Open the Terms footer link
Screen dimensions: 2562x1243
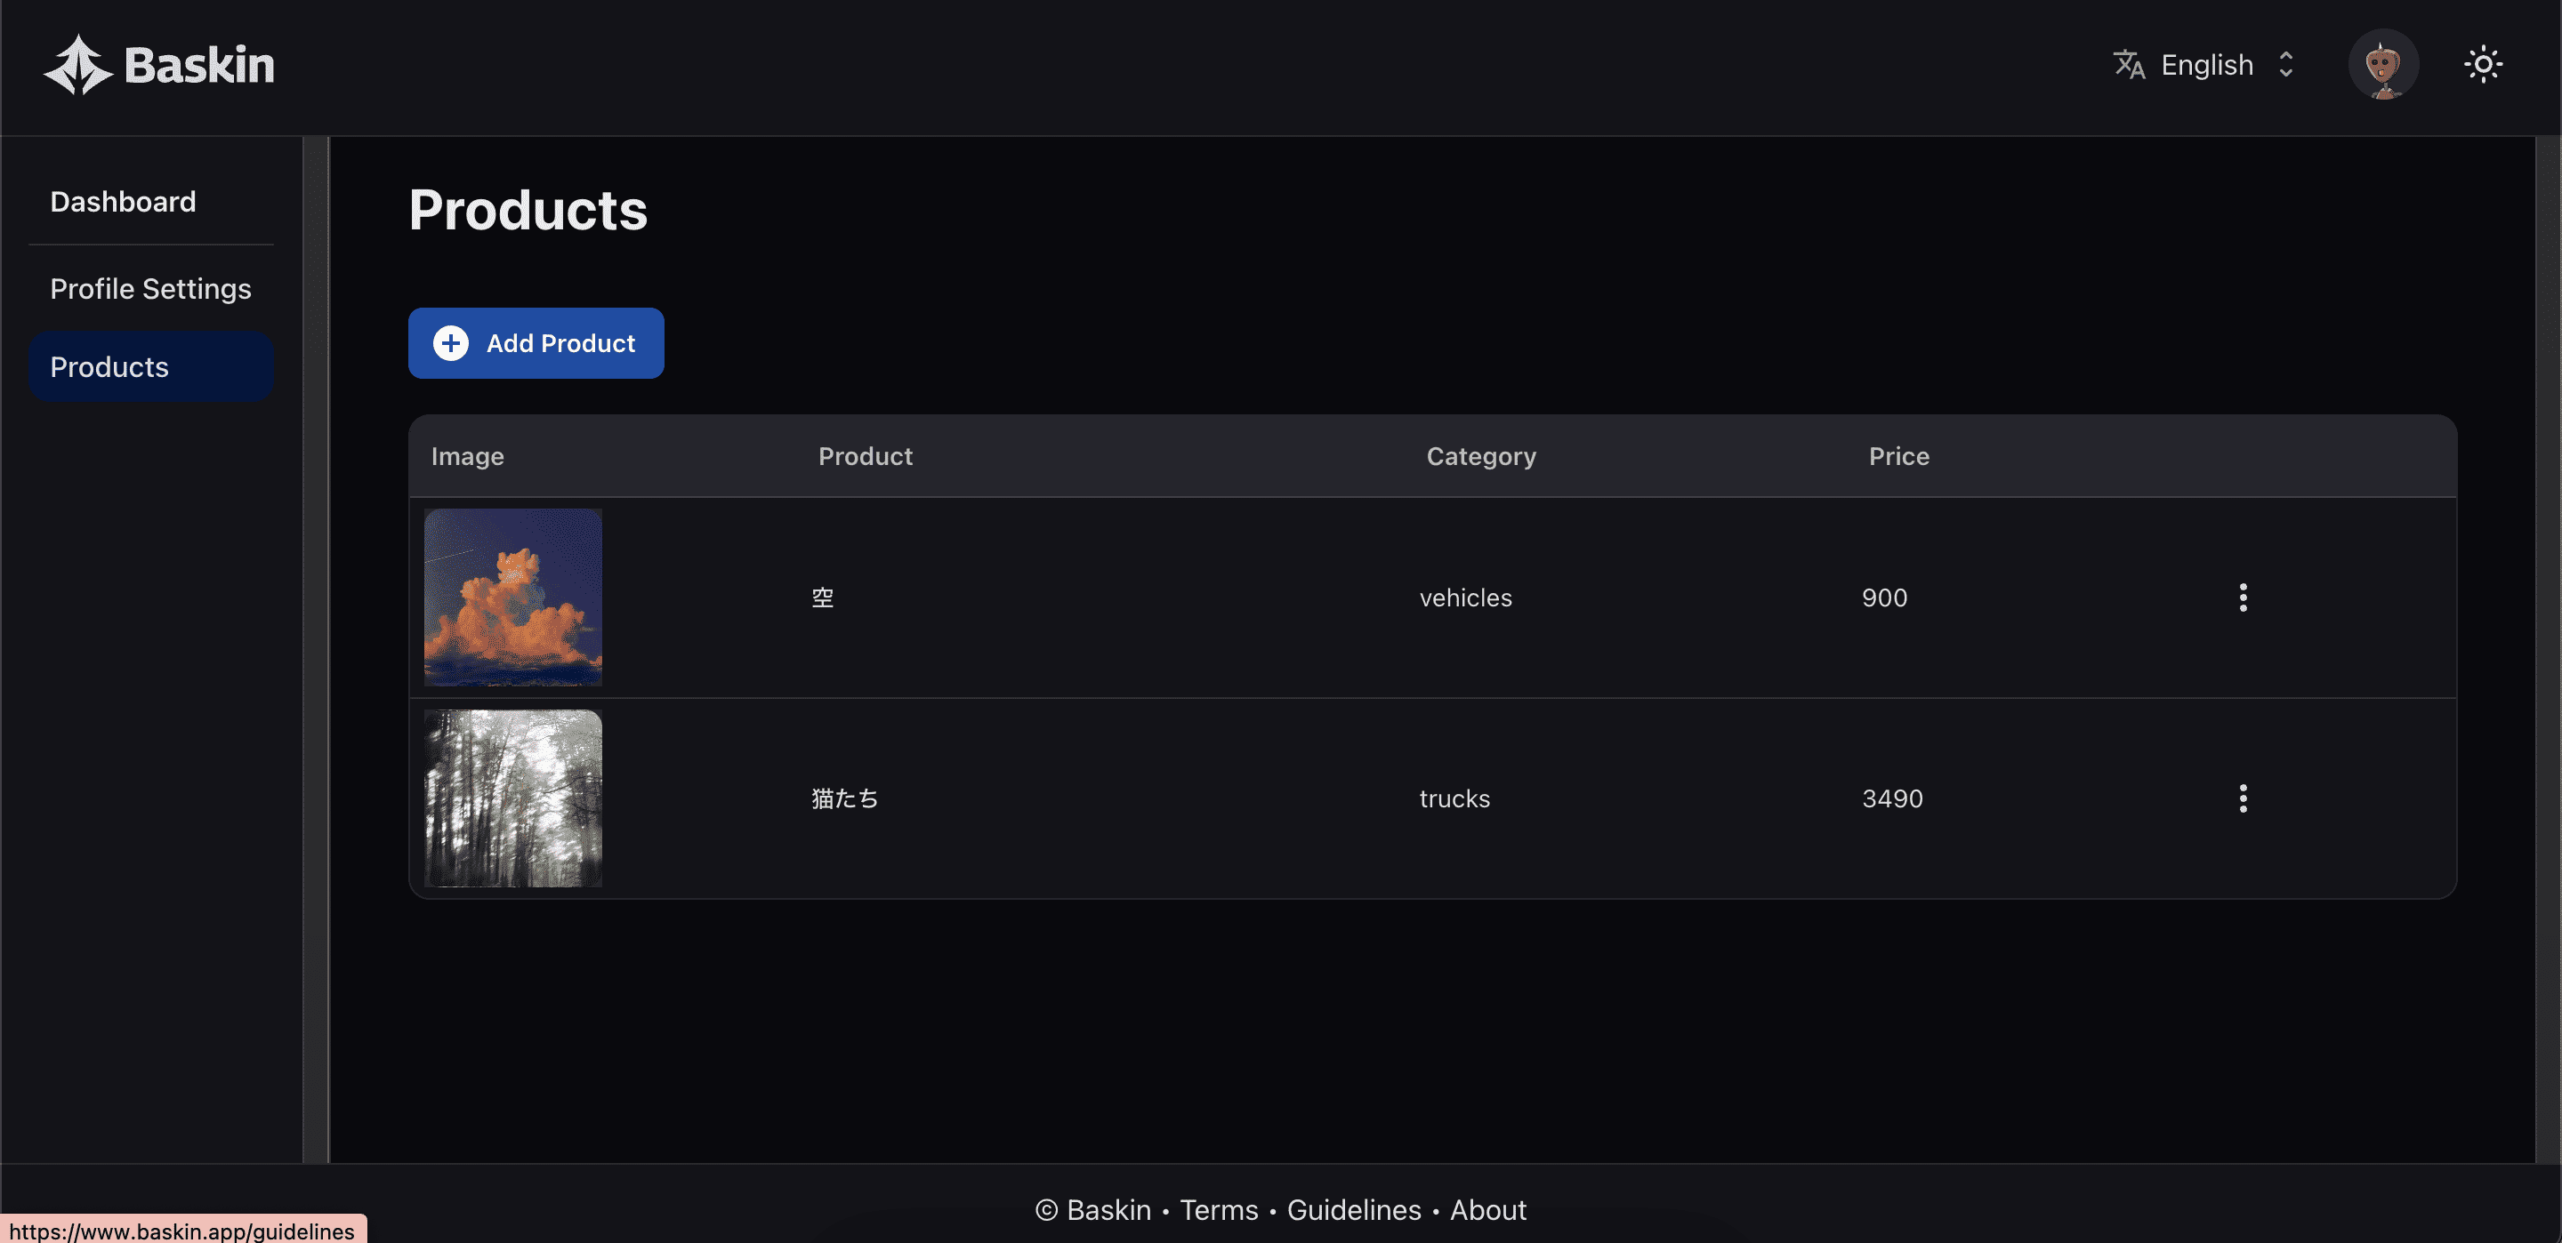(x=1219, y=1210)
